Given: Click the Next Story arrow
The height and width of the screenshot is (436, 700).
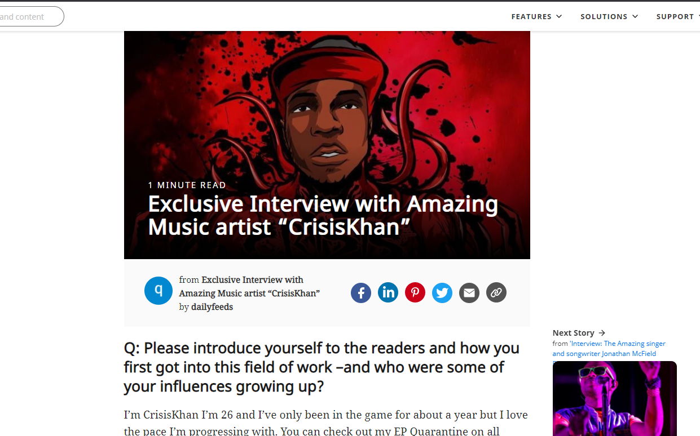Looking at the screenshot, I should 602,333.
